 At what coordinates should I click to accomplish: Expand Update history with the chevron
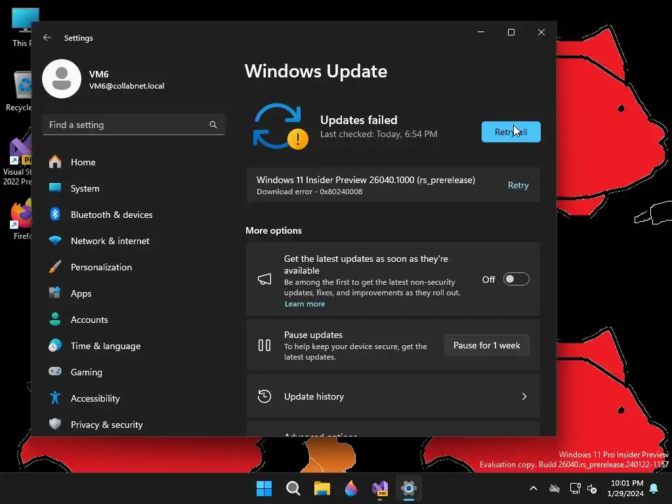pos(524,396)
